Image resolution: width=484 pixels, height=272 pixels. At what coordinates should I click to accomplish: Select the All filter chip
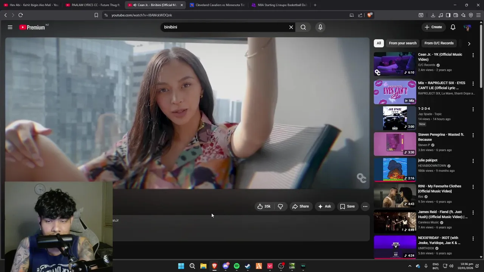tap(379, 43)
